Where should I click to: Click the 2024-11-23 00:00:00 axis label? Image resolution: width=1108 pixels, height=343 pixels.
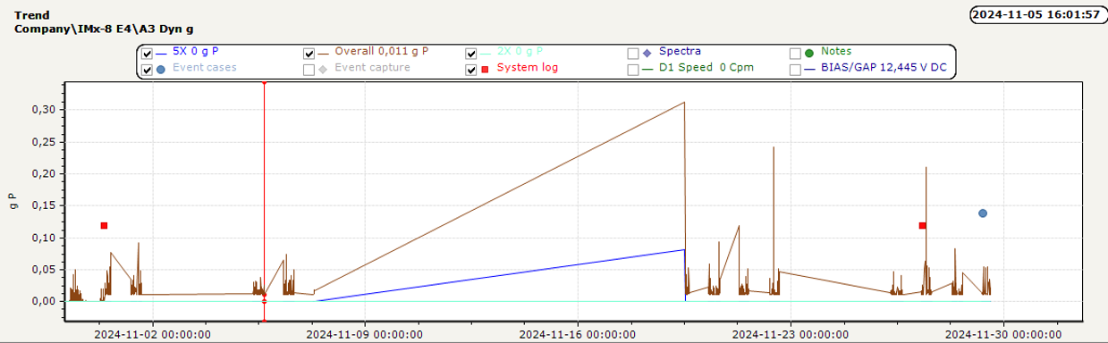click(x=790, y=335)
